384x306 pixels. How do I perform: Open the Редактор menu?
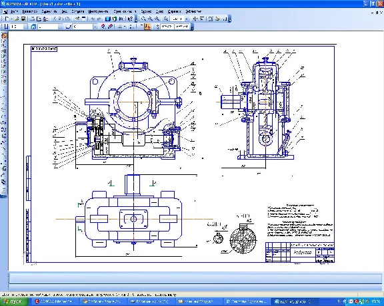click(x=30, y=11)
